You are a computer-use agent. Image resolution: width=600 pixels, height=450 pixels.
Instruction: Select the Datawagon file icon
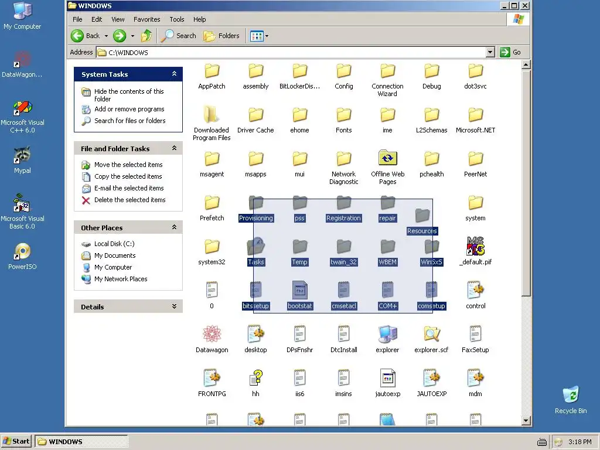pos(212,334)
